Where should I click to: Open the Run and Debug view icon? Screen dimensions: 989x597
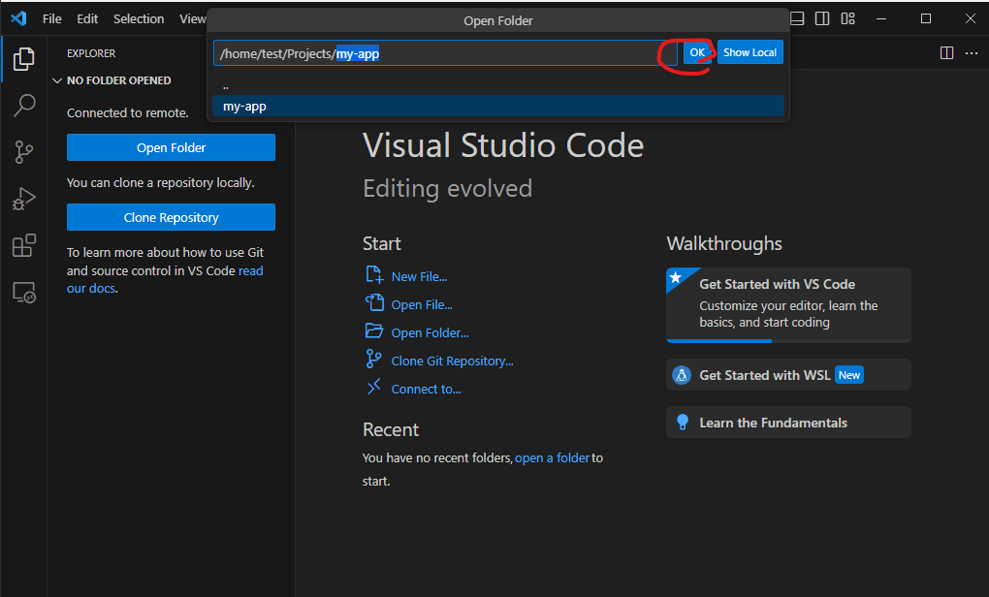[x=24, y=199]
